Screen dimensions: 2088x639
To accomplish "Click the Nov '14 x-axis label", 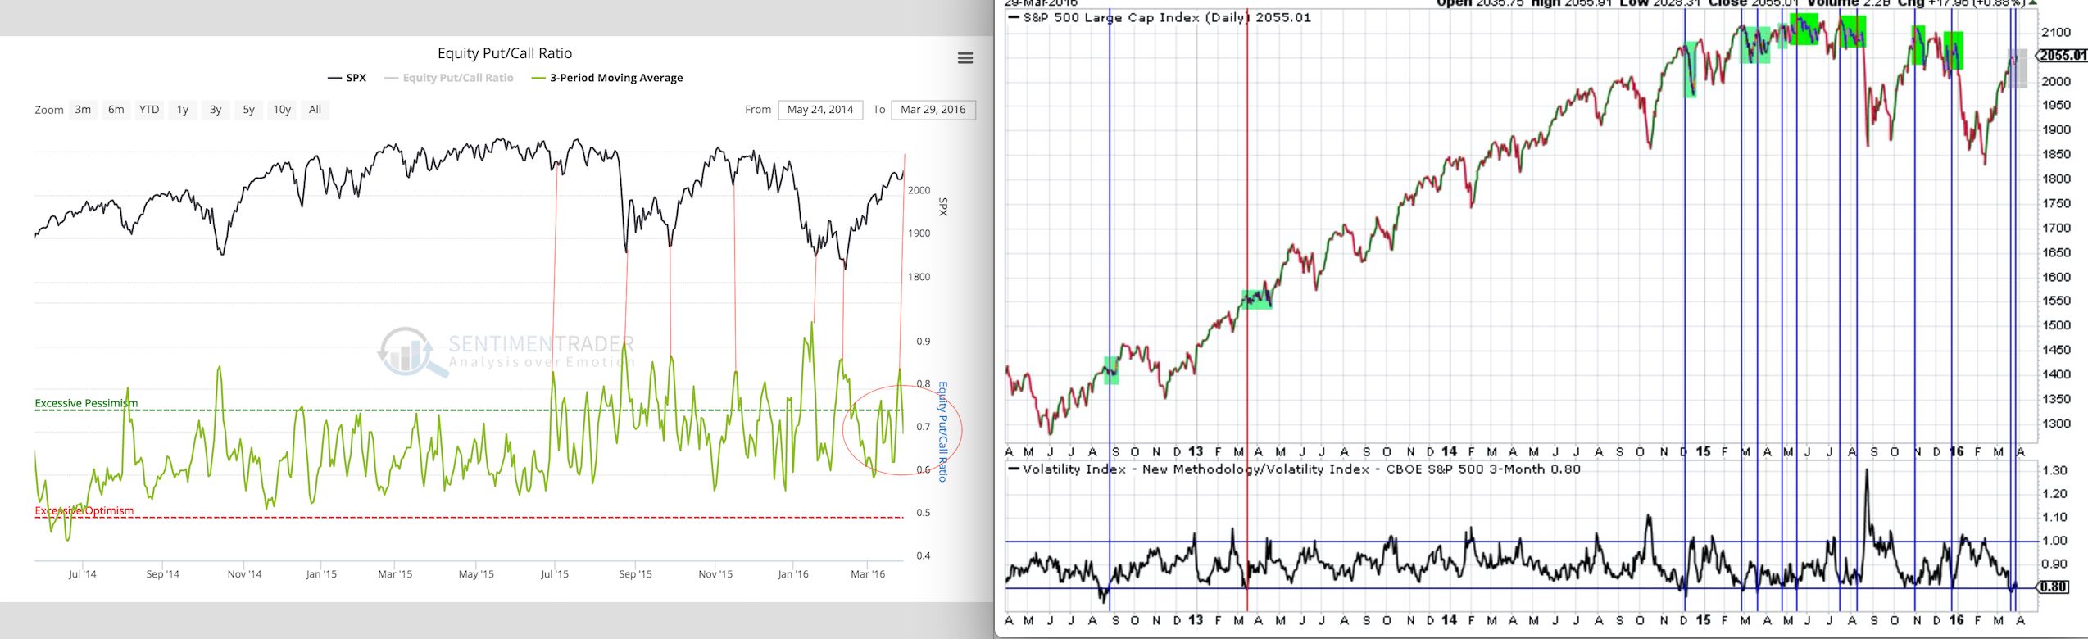I will (x=244, y=574).
